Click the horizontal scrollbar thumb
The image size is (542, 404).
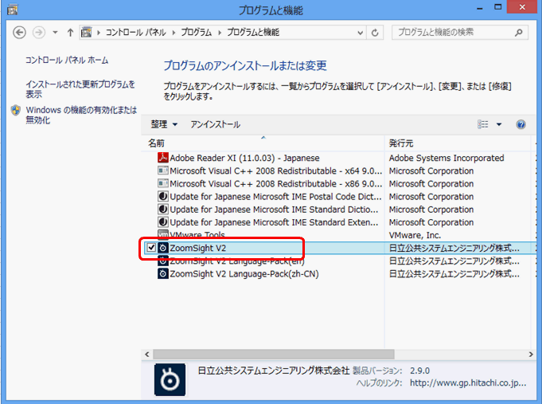click(274, 354)
